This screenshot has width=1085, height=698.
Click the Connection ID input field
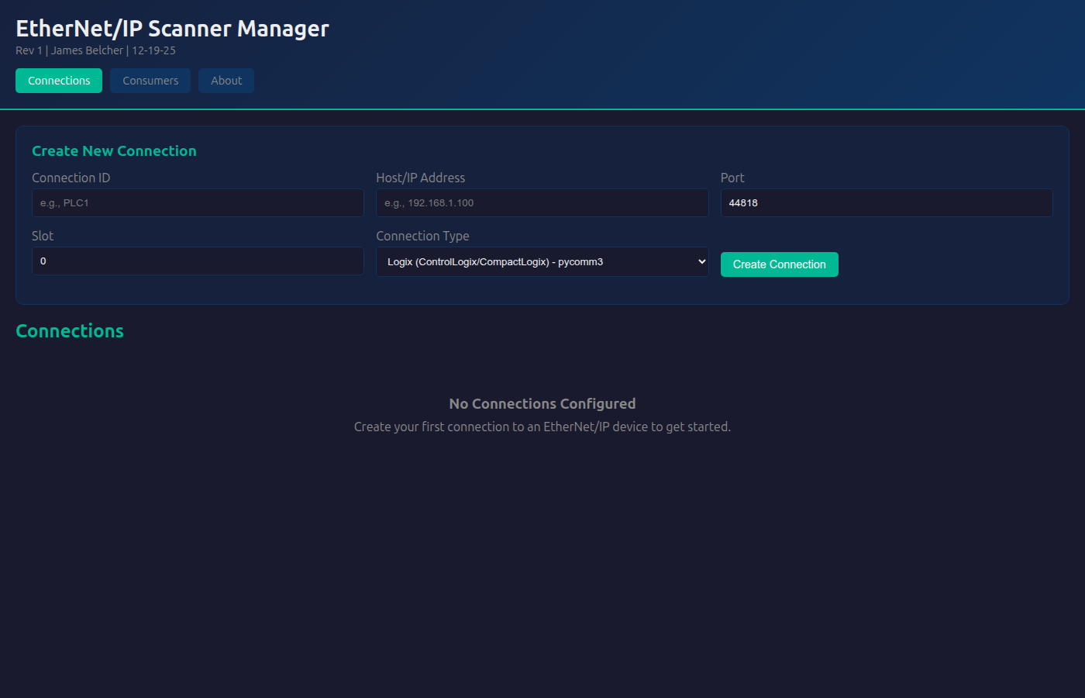(x=198, y=203)
